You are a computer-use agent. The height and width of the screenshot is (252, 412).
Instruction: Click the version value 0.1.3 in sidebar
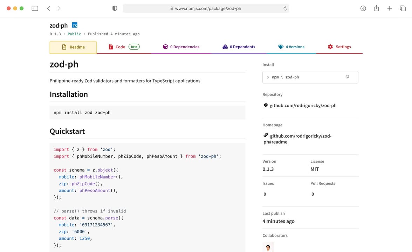coord(268,169)
